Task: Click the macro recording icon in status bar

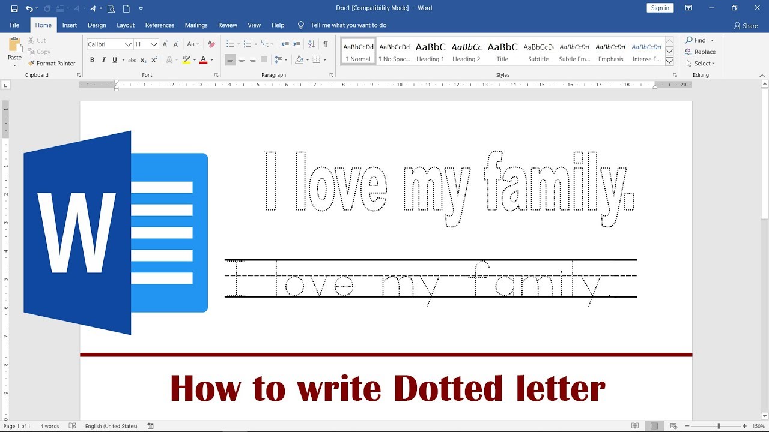Action: pyautogui.click(x=150, y=426)
